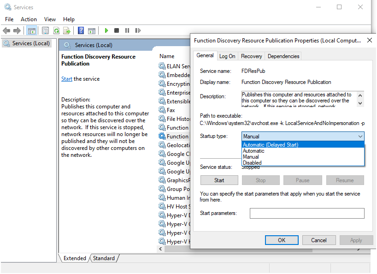Click inside Start parameters text field
The height and width of the screenshot is (274, 377).
coord(307,214)
